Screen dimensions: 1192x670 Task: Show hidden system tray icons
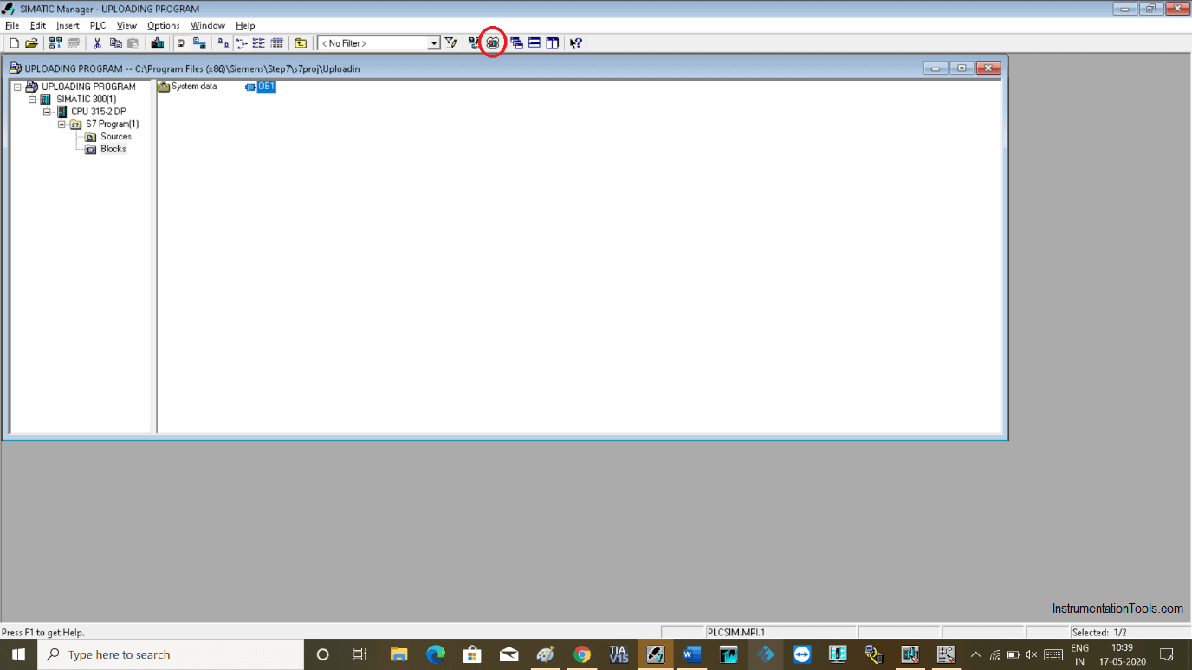click(975, 654)
